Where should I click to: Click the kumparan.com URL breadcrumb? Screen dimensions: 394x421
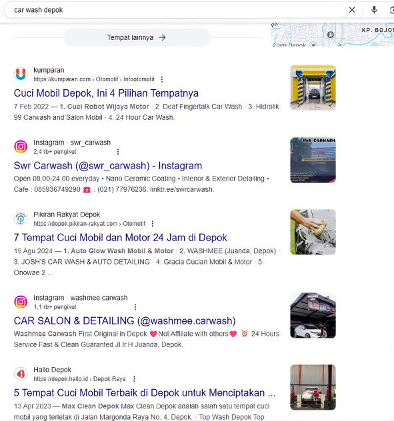click(94, 79)
